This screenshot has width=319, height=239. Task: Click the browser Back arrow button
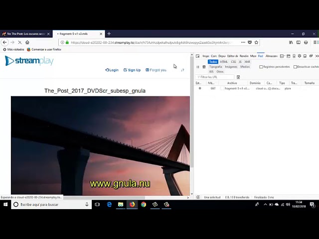click(4, 42)
